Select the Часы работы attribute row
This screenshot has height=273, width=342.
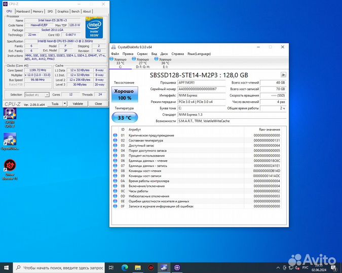pyautogui.click(x=197, y=191)
